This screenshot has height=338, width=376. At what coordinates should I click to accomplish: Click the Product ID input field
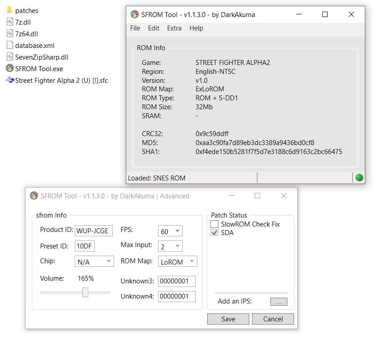point(94,231)
